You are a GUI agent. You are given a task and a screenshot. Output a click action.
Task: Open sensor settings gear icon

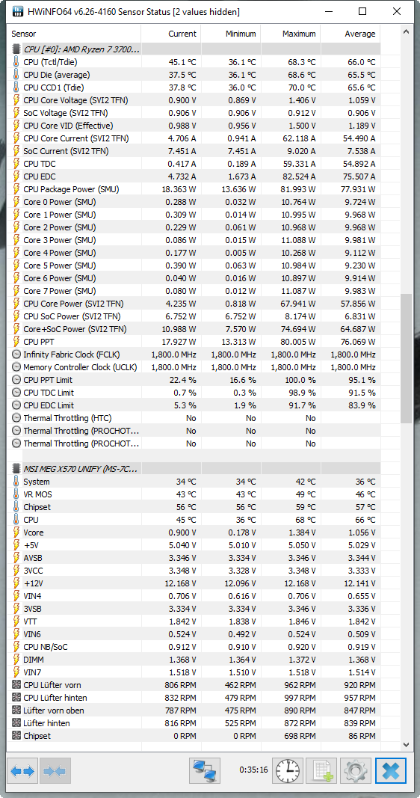356,771
